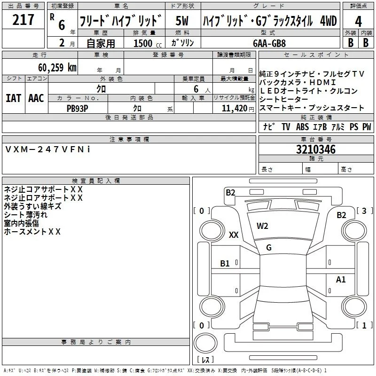The image size is (376, 376).
Task: Click the W2 mark on the hood
Action: (262, 226)
